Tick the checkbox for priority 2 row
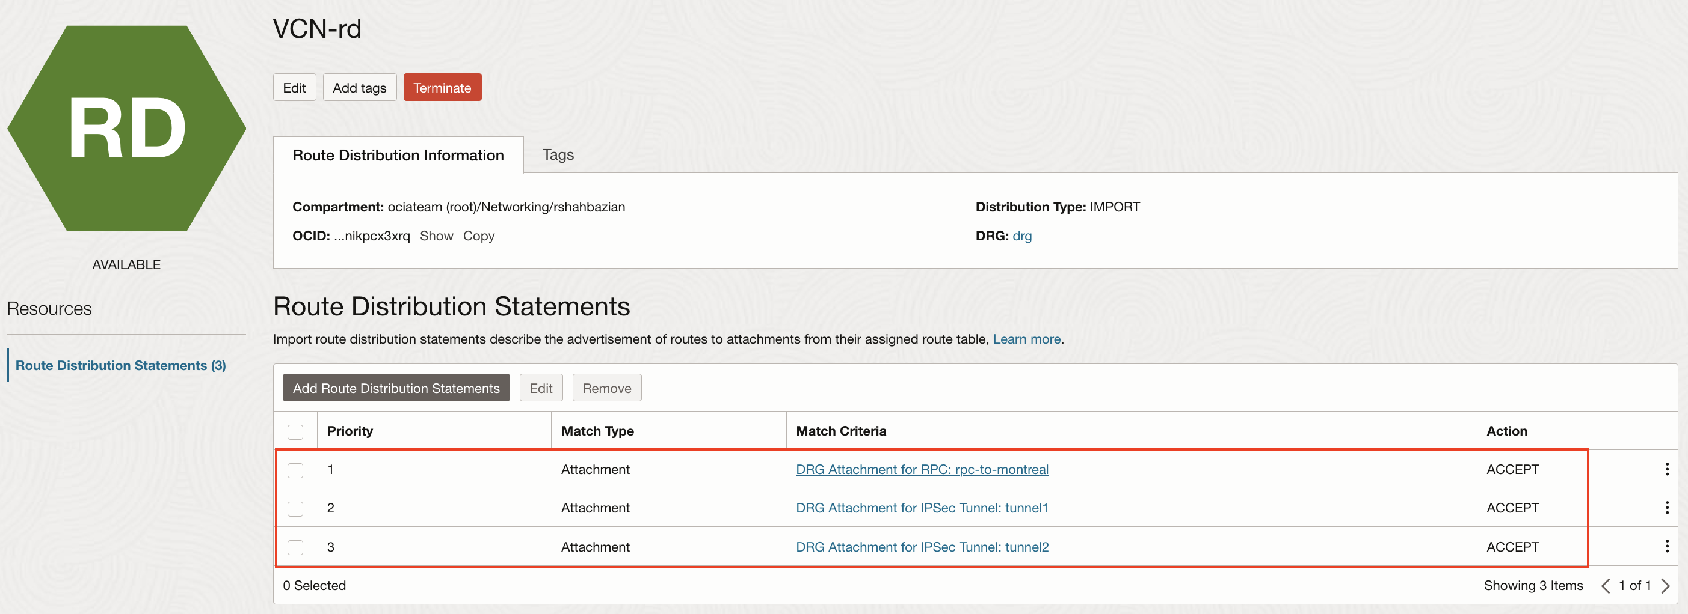 (x=295, y=509)
